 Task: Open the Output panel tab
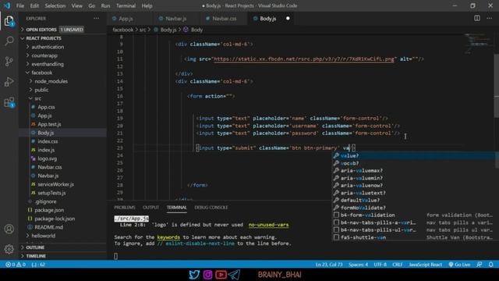[150, 208]
